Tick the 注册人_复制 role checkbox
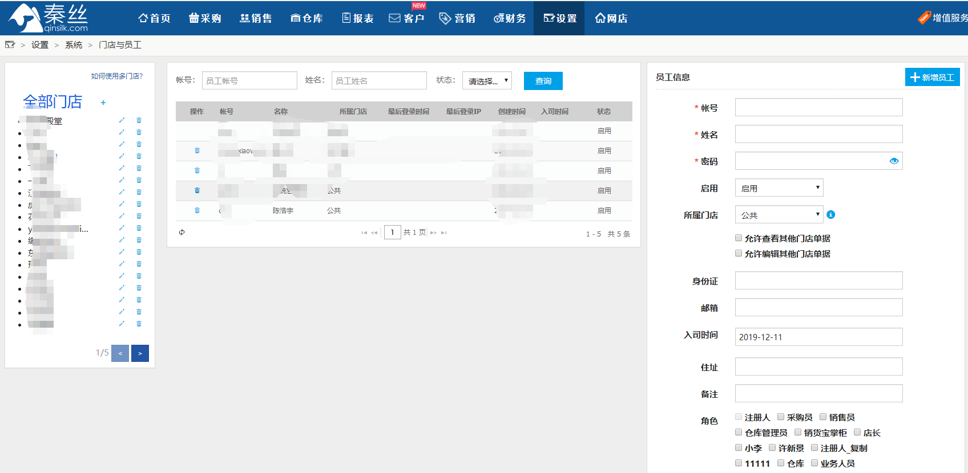968x473 pixels. pos(814,447)
